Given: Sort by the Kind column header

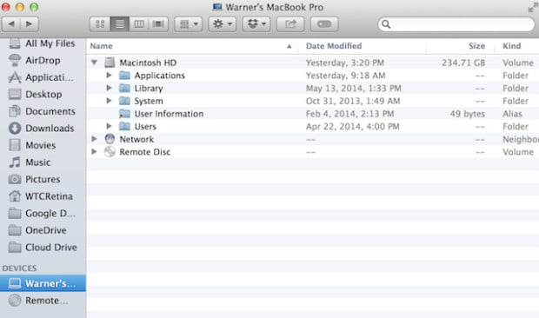Looking at the screenshot, I should (517, 46).
